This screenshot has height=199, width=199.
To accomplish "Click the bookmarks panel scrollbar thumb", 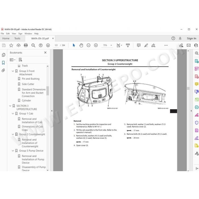I will [x=47, y=91].
